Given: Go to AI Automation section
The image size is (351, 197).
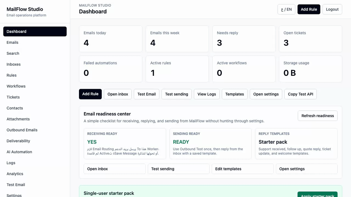Looking at the screenshot, I should (x=35, y=152).
